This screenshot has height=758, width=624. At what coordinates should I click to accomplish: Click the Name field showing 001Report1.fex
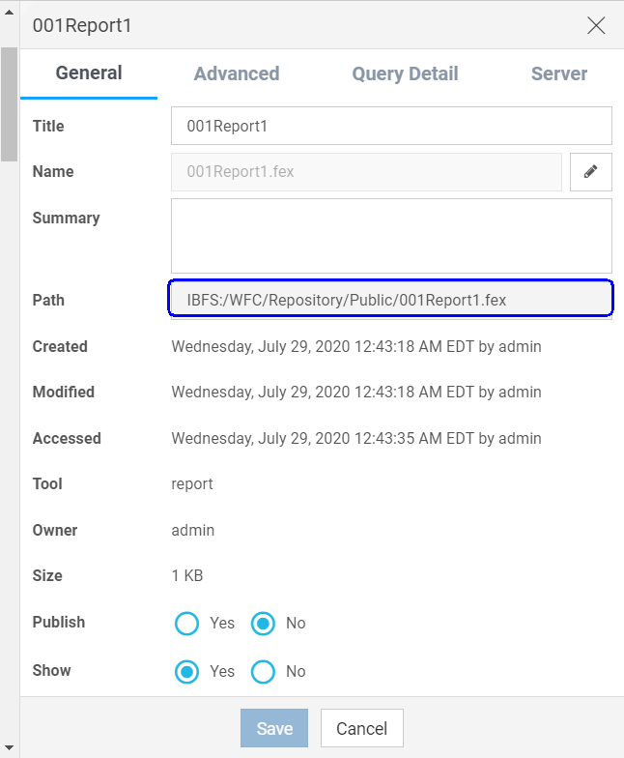(366, 172)
